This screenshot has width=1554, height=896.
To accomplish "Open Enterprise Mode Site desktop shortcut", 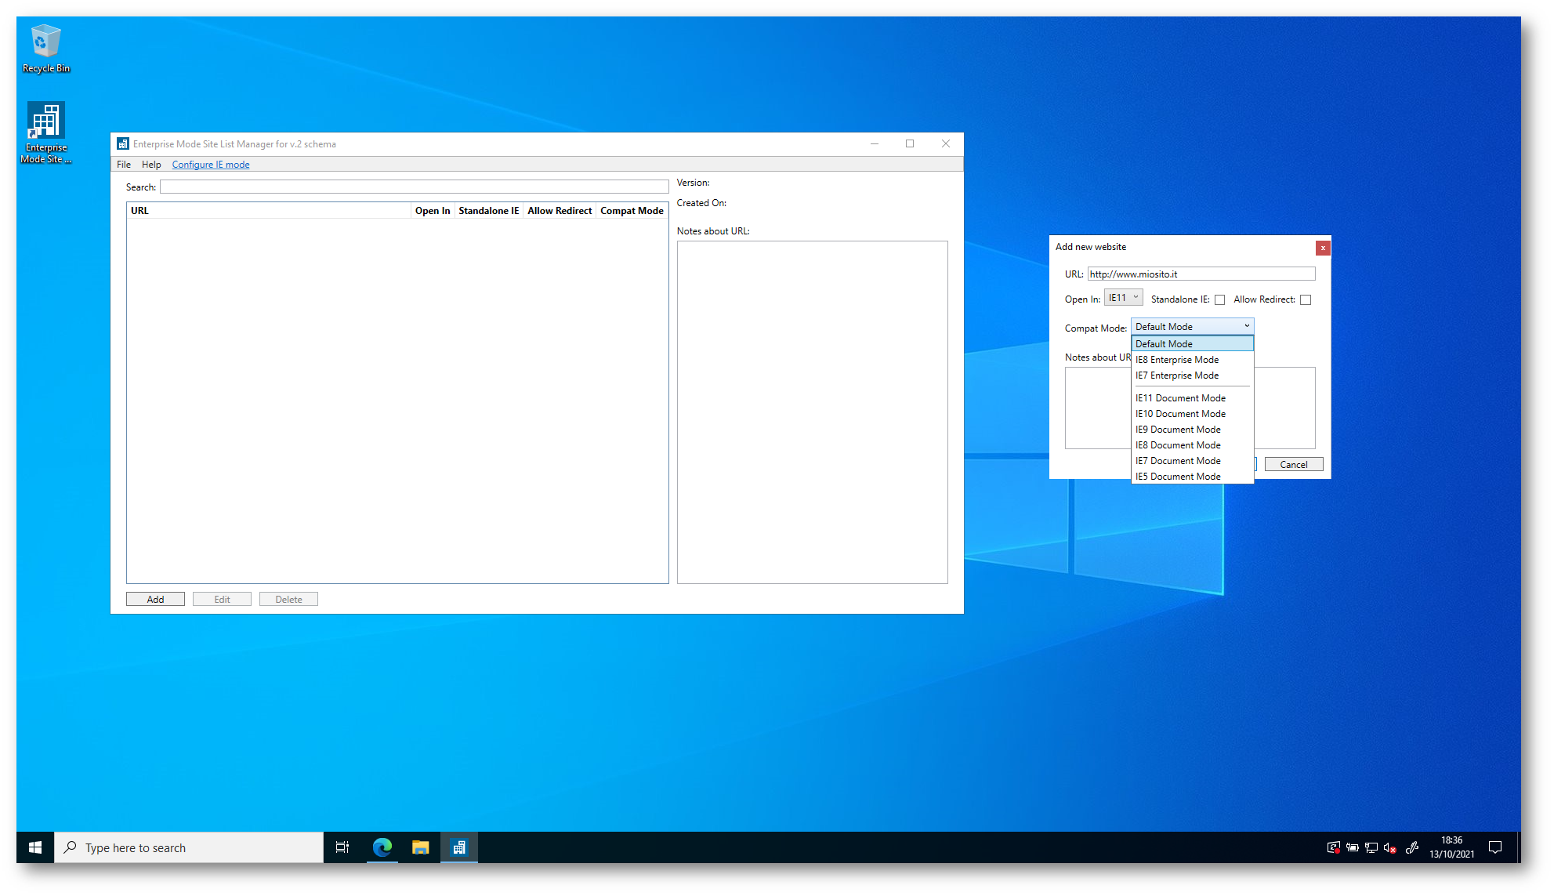I will point(45,132).
